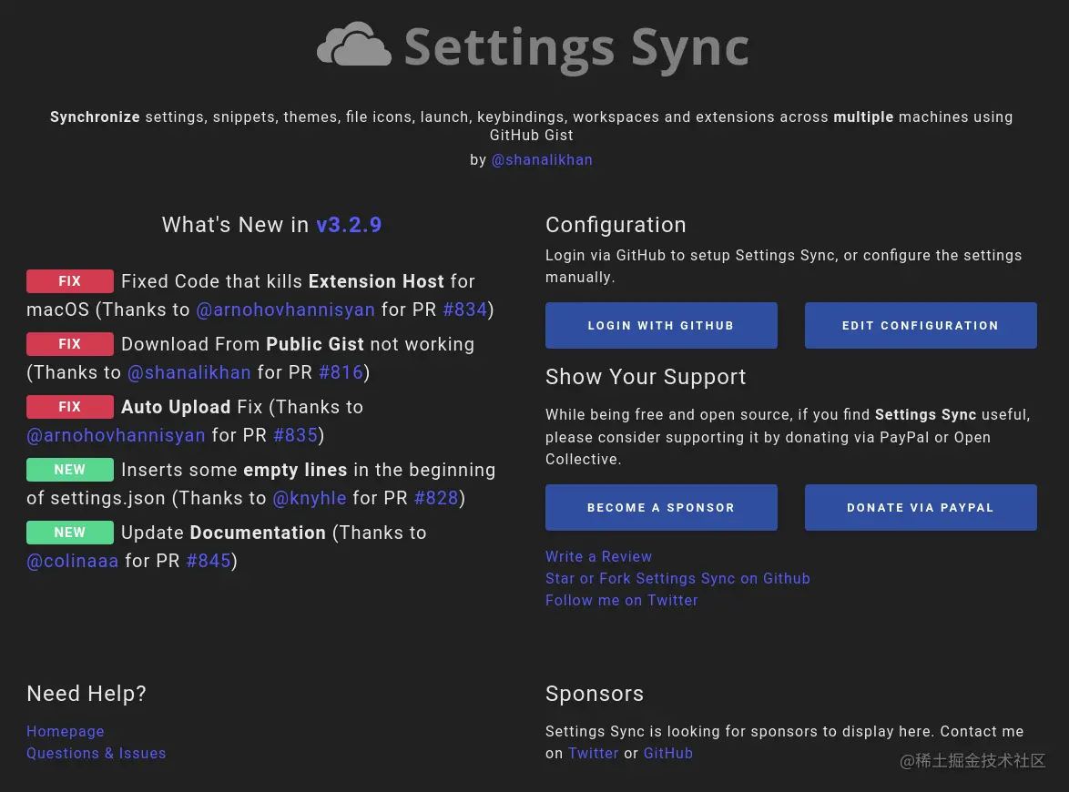The height and width of the screenshot is (792, 1069).
Task: Open the v3.2.9 version link
Action: [349, 225]
